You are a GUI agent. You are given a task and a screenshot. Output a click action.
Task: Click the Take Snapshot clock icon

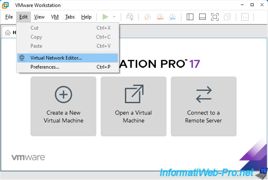tap(147, 17)
